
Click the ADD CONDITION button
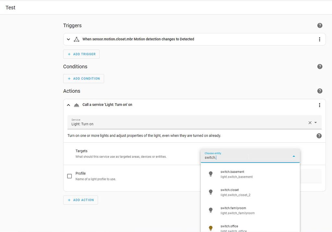pyautogui.click(x=83, y=79)
